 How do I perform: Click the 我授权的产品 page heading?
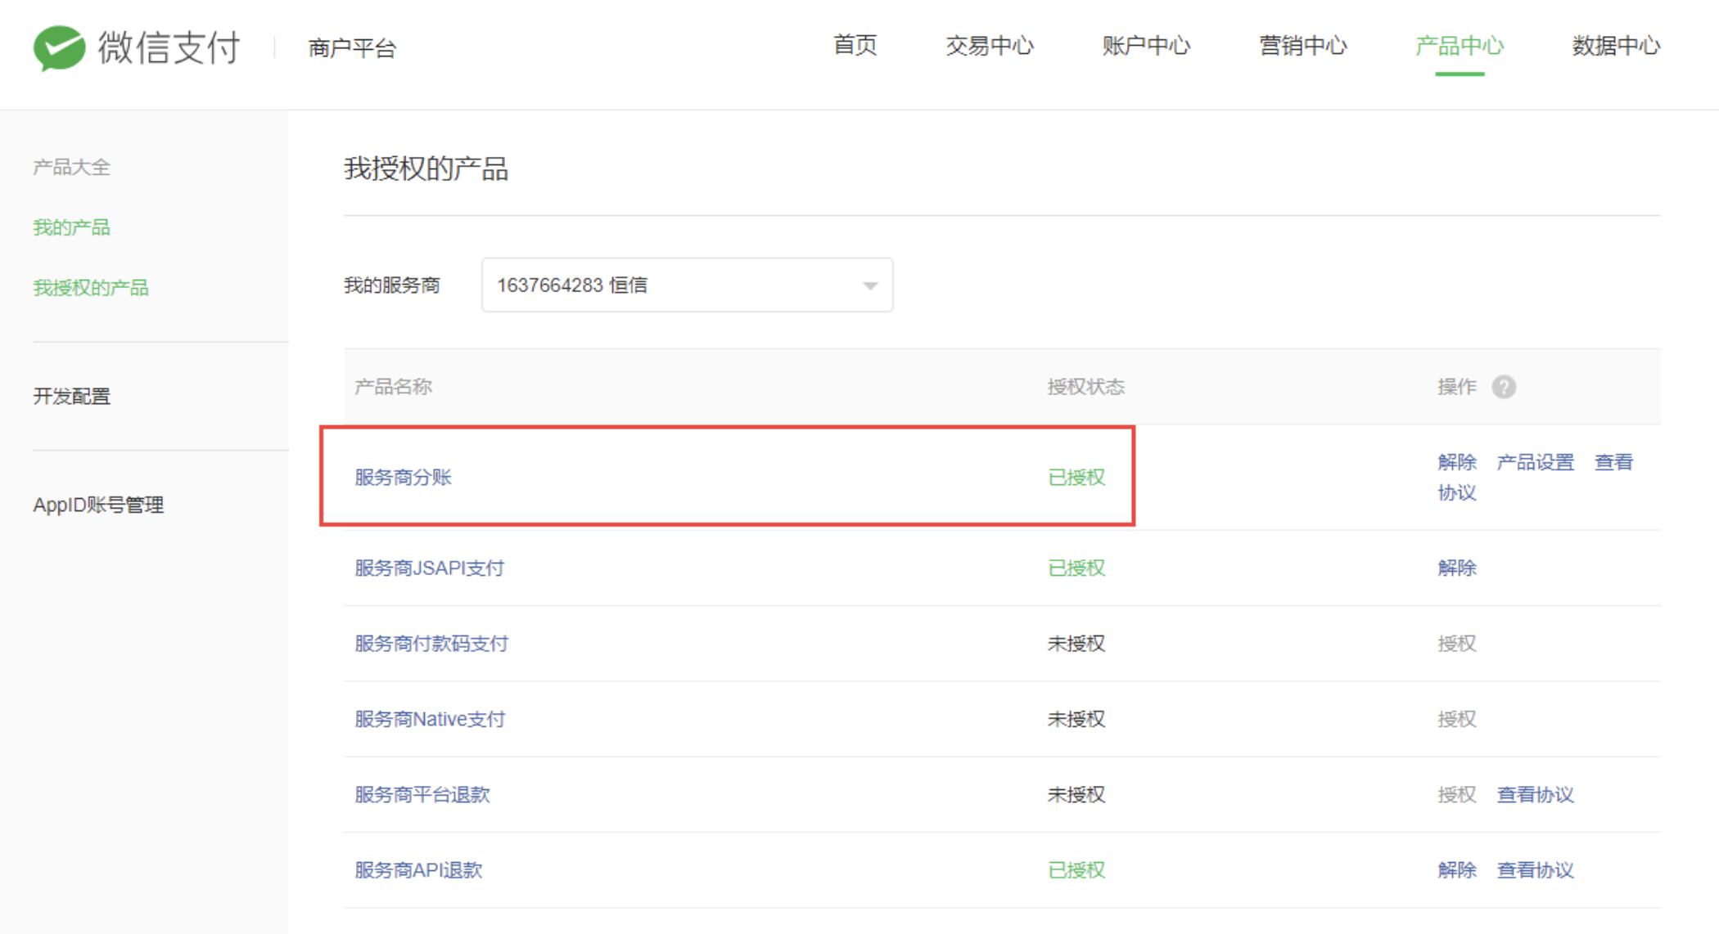point(426,169)
